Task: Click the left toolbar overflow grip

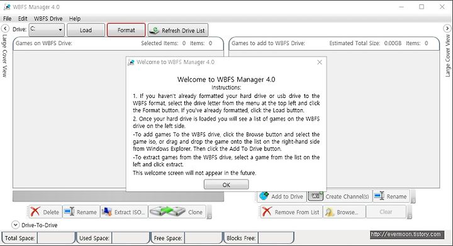Action: [x=209, y=212]
